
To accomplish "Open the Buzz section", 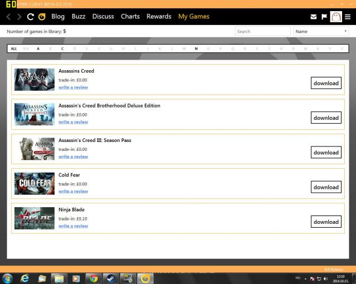I will (79, 17).
